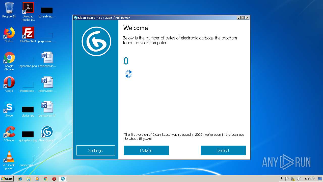Select agoonline.png desktop file
This screenshot has width=323, height=182.
pyautogui.click(x=28, y=63)
